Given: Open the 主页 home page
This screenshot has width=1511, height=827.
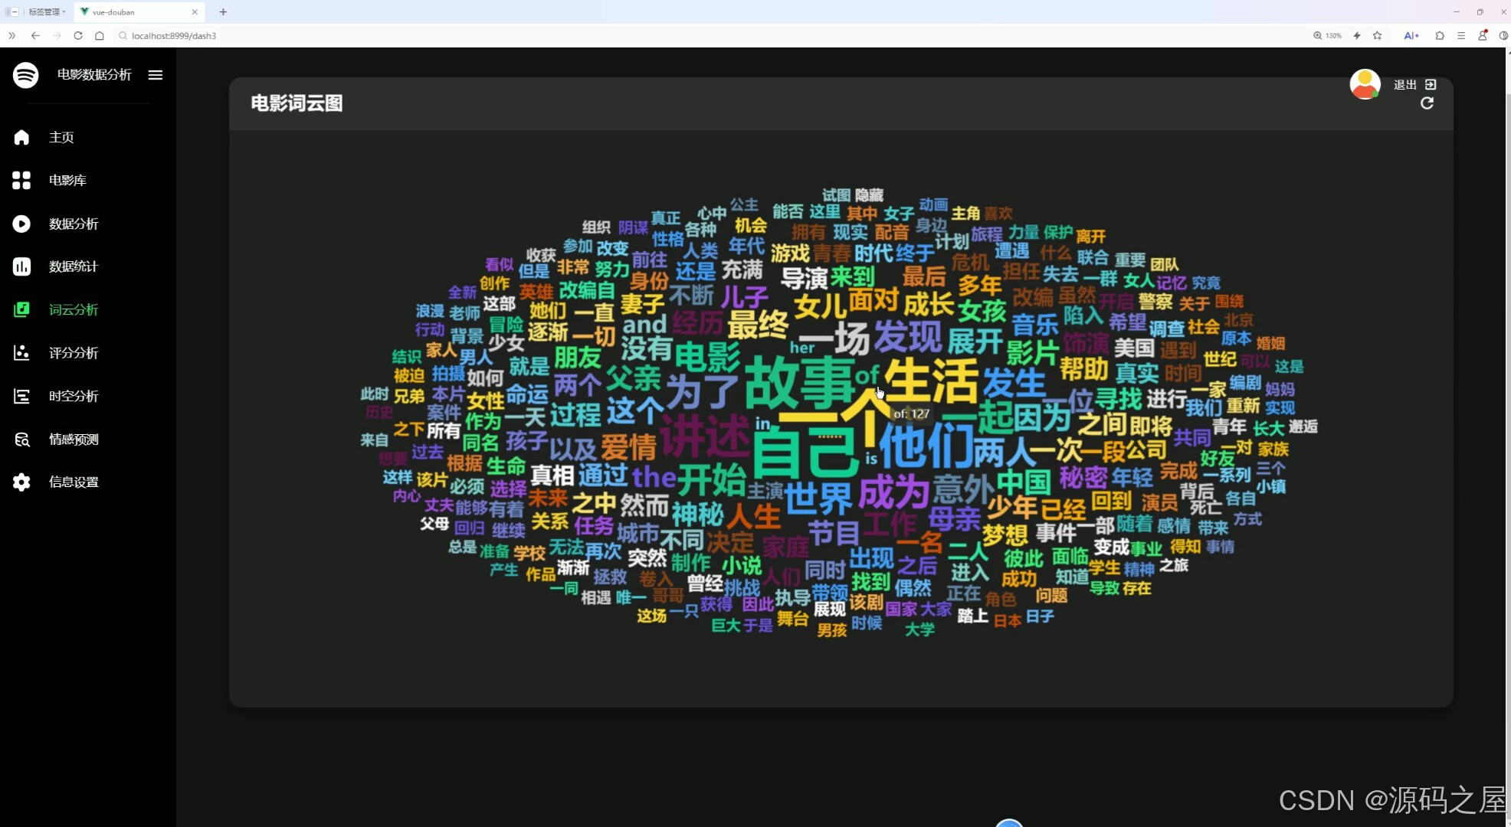Looking at the screenshot, I should click(61, 137).
